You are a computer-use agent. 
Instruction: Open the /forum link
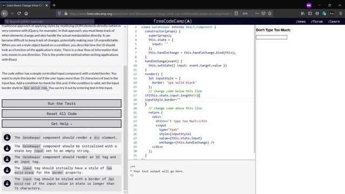tap(317, 22)
